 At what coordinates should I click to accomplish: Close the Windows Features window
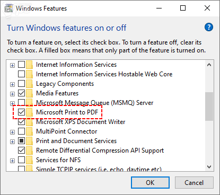(x=207, y=8)
